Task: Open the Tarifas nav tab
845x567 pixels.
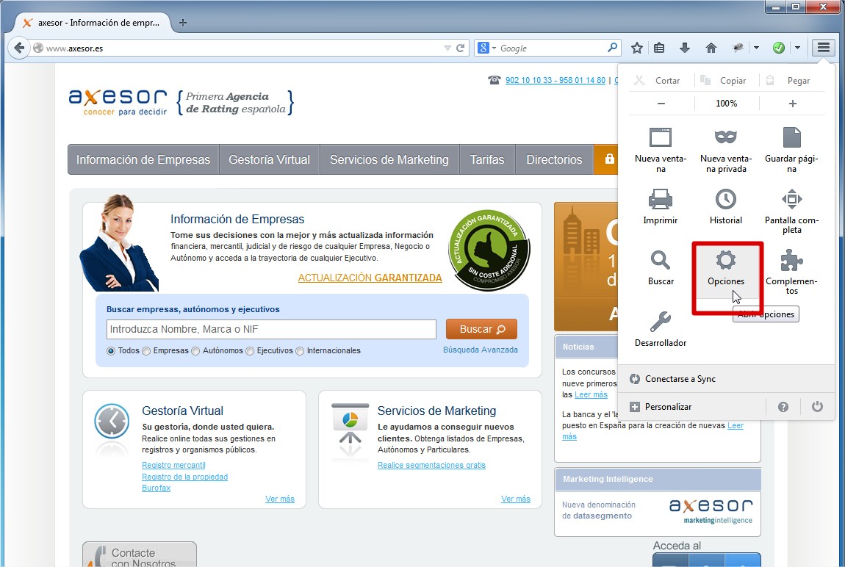Action: click(487, 159)
